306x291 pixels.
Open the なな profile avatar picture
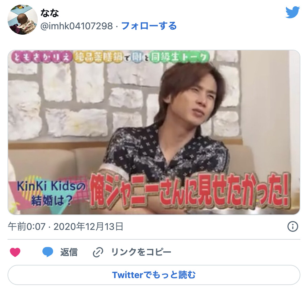coord(22,20)
